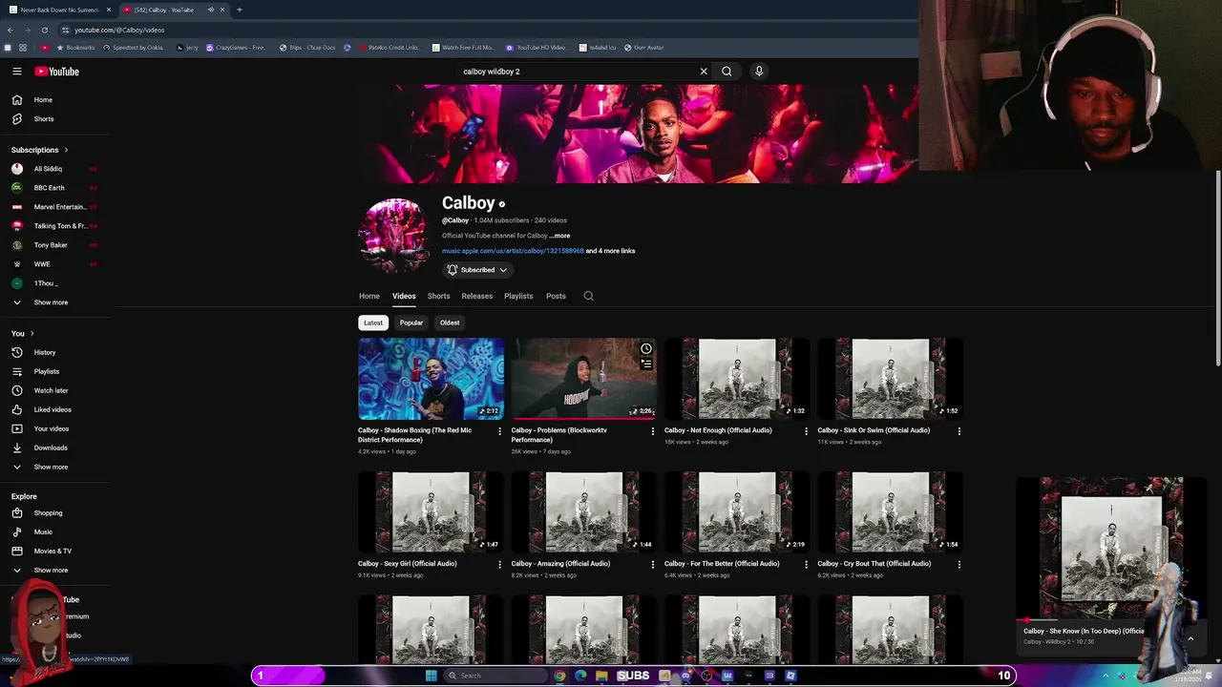Expand channel description with ...more

click(x=560, y=236)
